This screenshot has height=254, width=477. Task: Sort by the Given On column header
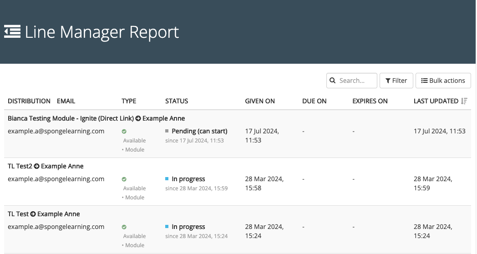coord(260,101)
